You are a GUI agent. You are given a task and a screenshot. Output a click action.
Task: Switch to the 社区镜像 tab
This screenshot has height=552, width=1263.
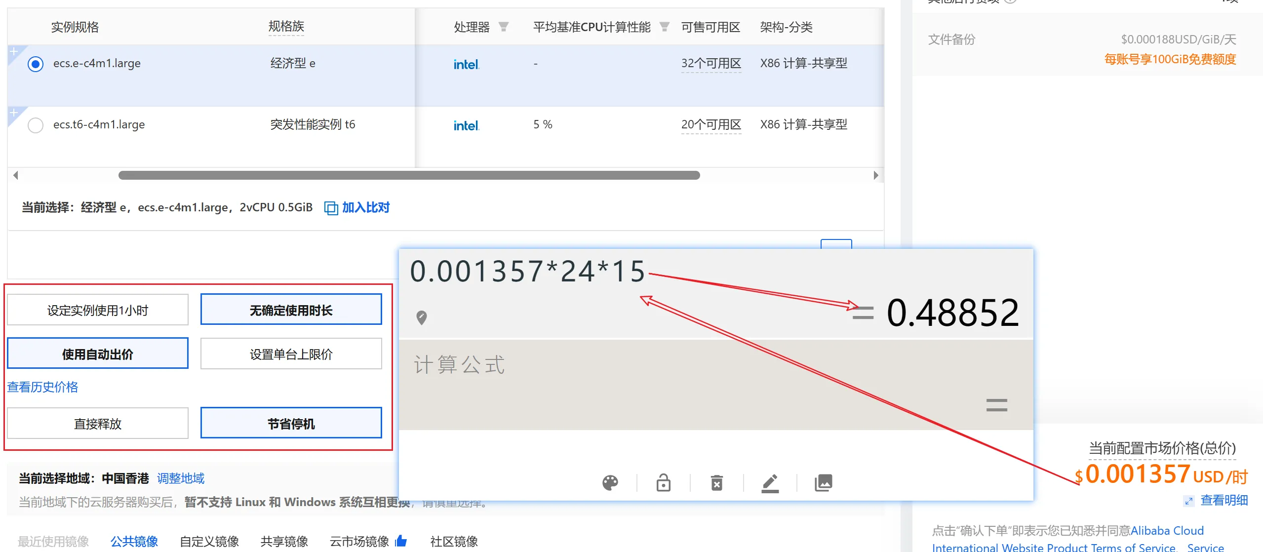tap(454, 542)
